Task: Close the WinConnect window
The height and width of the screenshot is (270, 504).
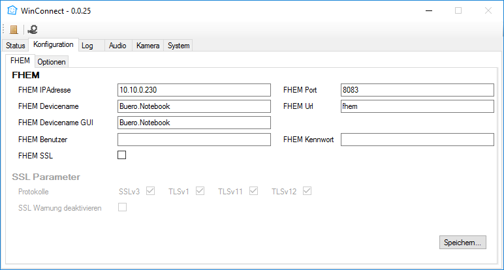Action: [x=488, y=10]
